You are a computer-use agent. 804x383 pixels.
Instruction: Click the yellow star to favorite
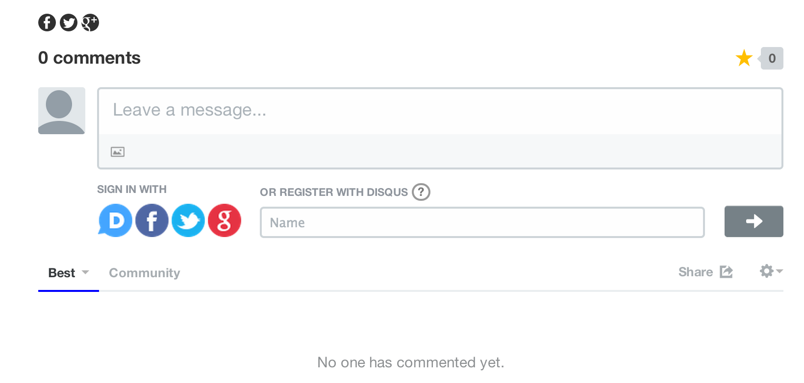point(744,58)
